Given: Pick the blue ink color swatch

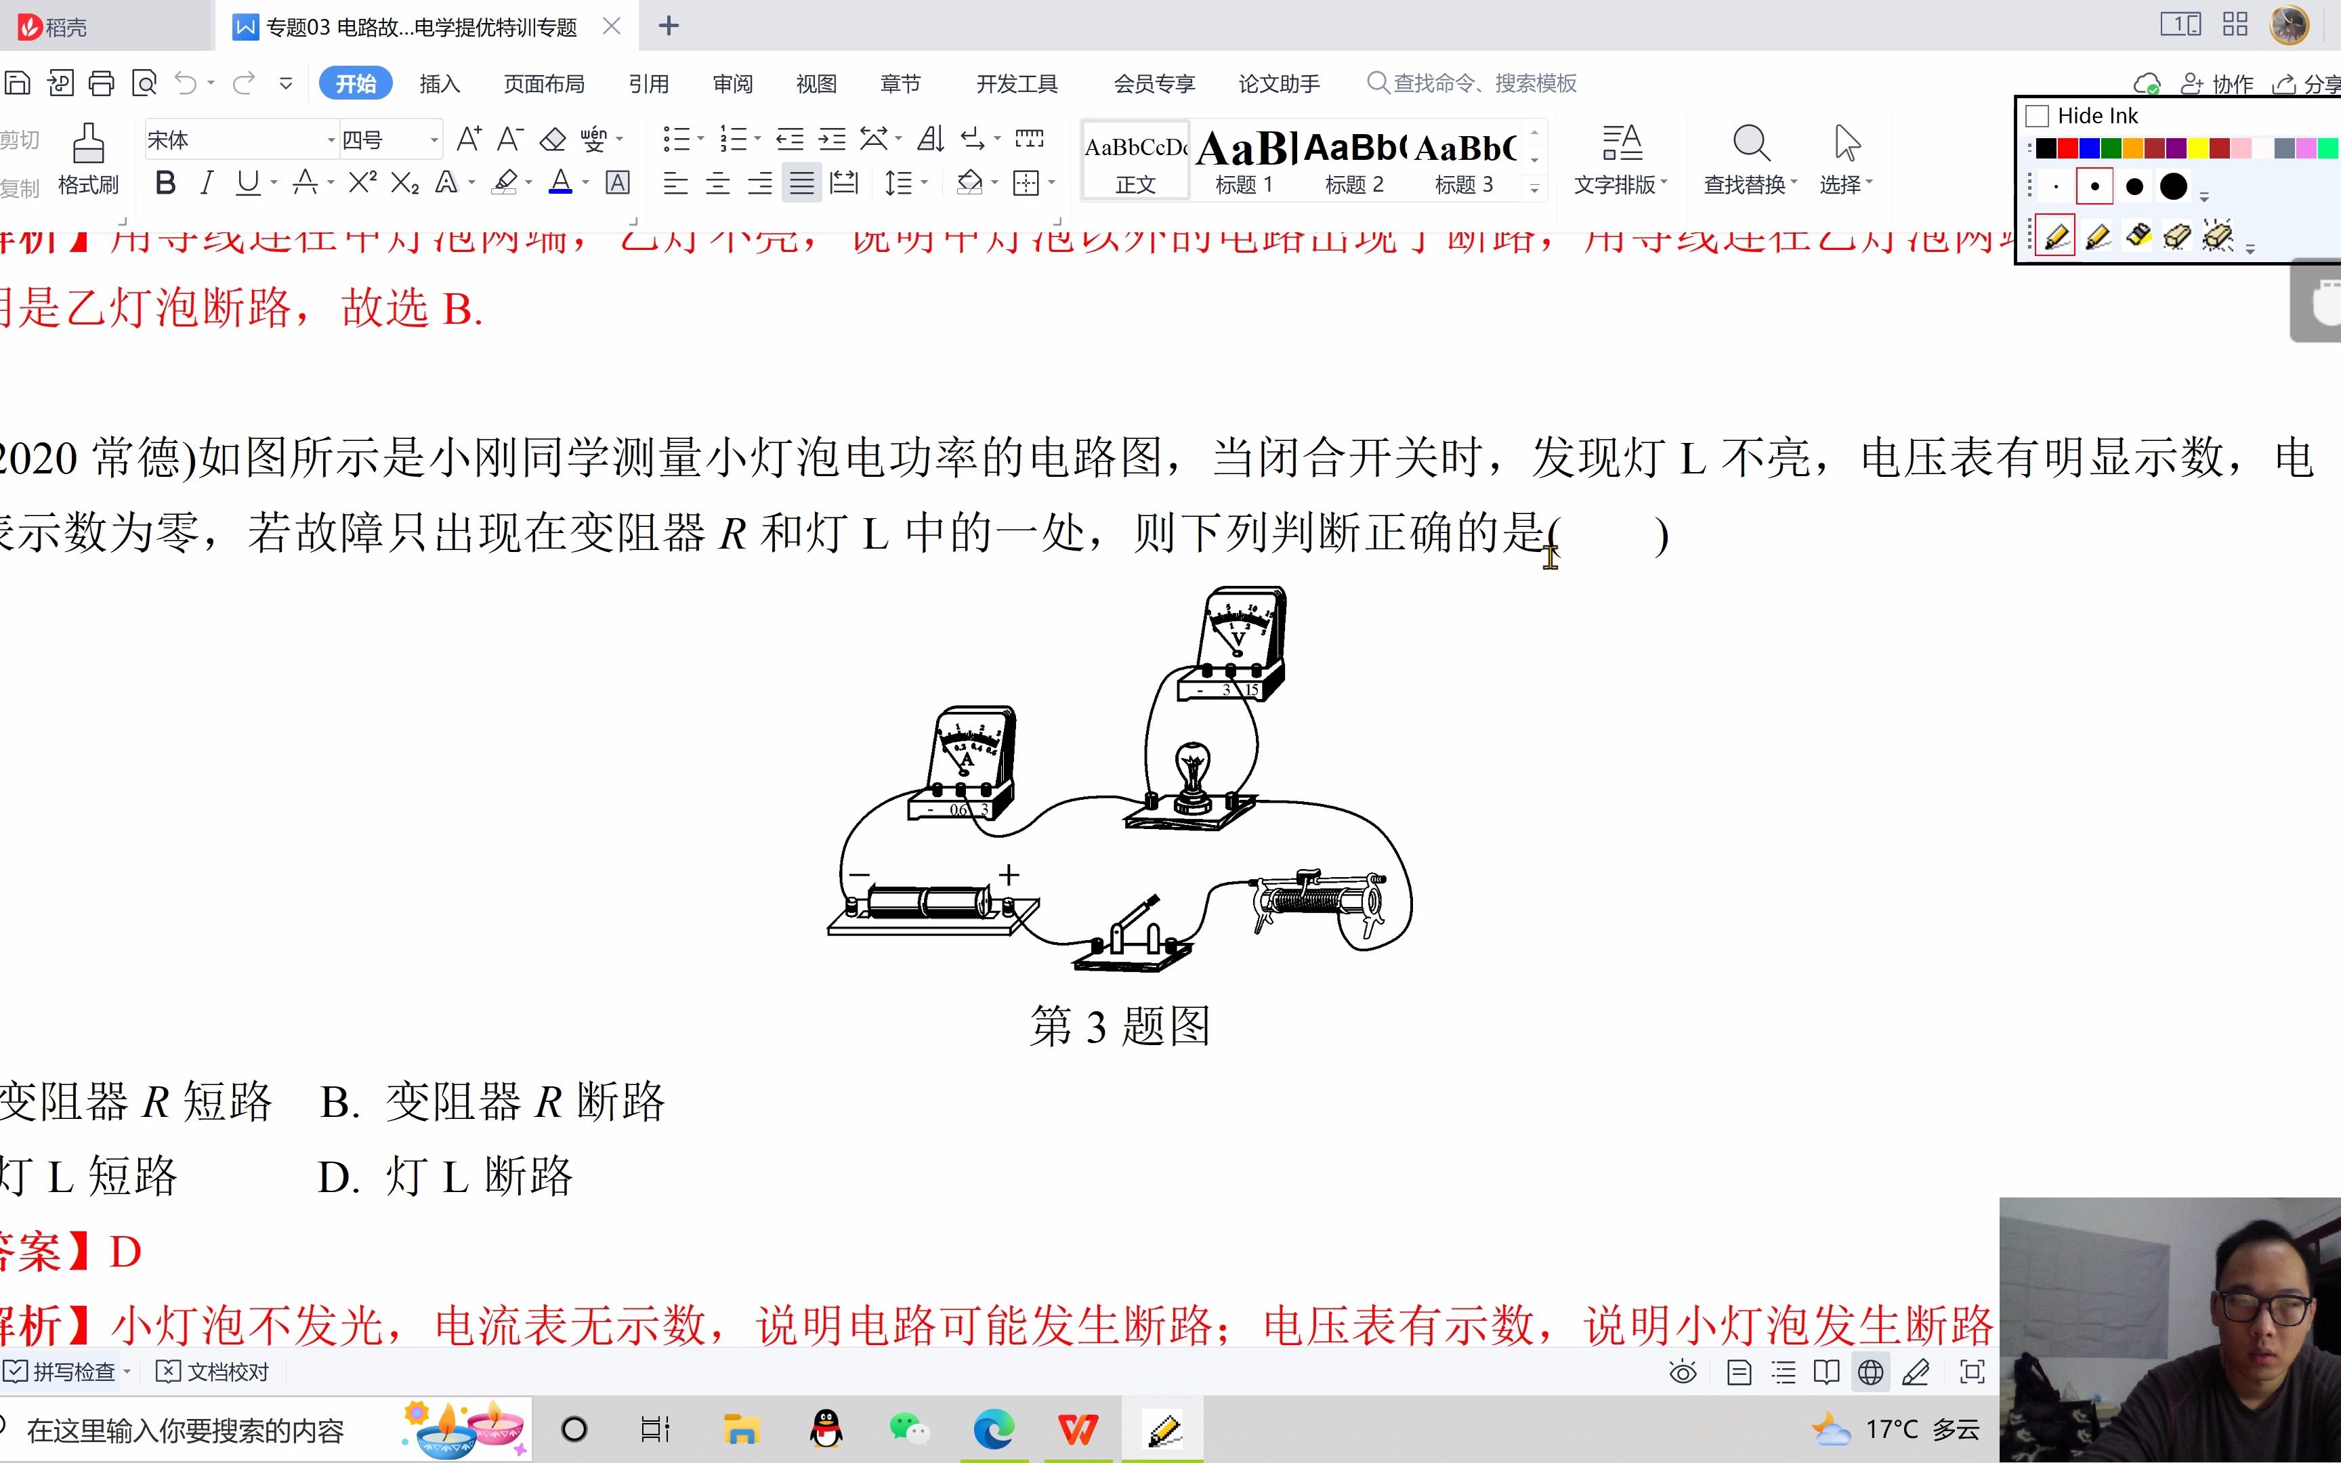Looking at the screenshot, I should [x=2090, y=148].
